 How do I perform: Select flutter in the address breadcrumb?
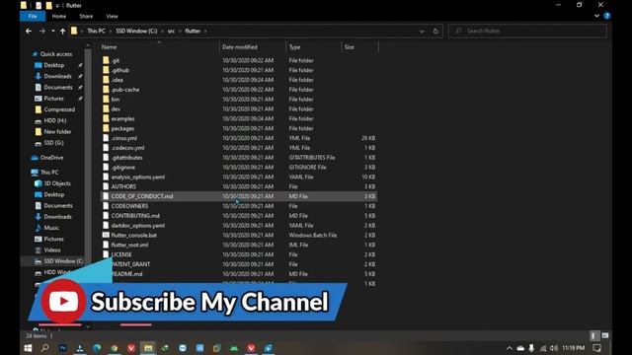193,31
